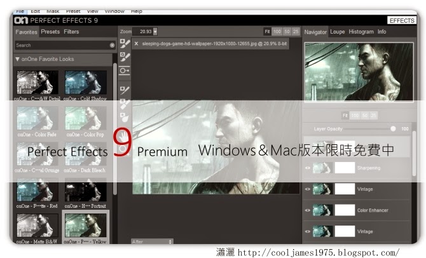Switch to the Presets tab
This screenshot has width=426, height=258.
(50, 32)
